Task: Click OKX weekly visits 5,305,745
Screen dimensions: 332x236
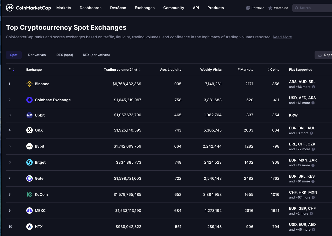Action: coord(213,130)
